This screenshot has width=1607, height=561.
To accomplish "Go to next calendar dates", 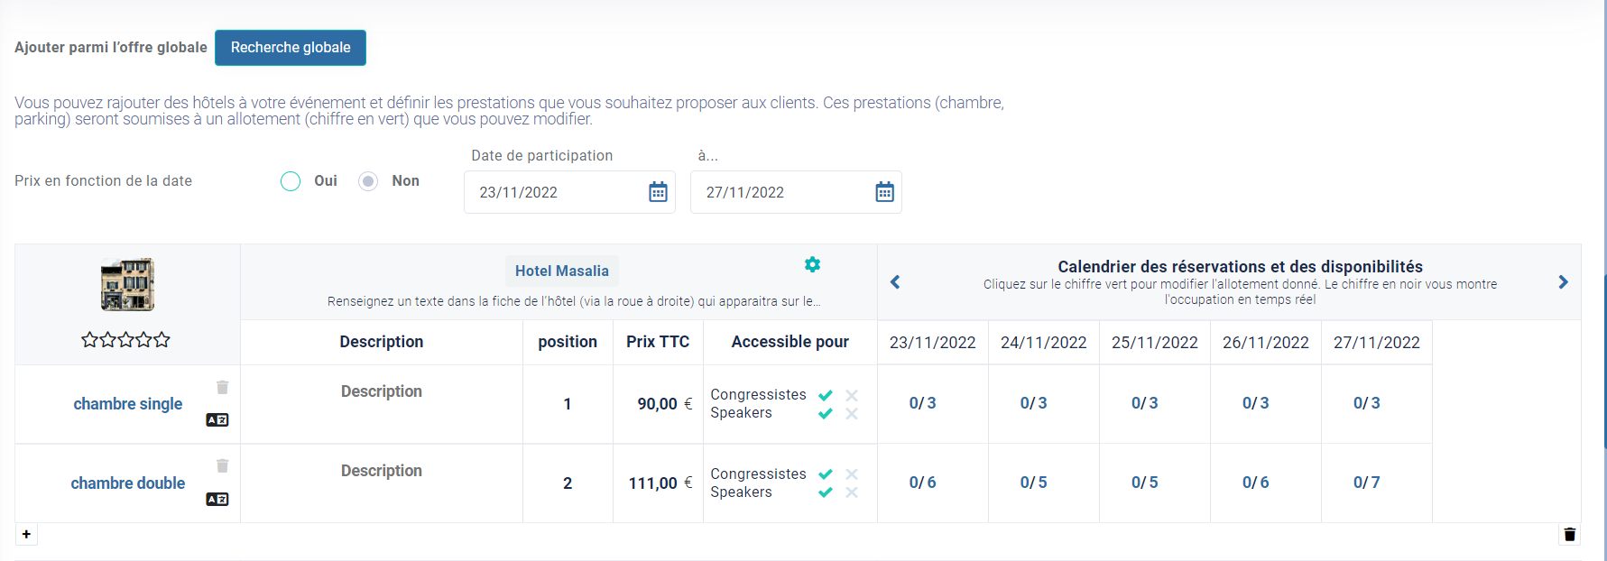I will (1563, 282).
